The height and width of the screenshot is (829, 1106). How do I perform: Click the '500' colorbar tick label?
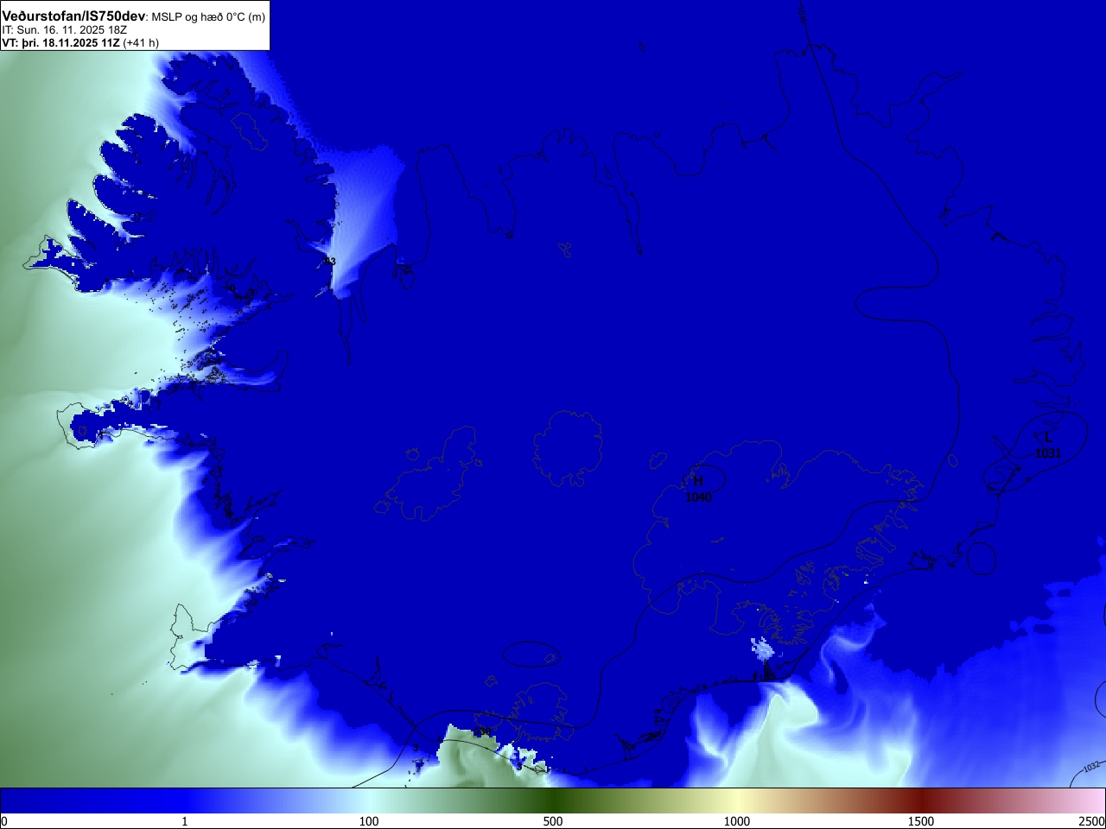pyautogui.click(x=553, y=821)
